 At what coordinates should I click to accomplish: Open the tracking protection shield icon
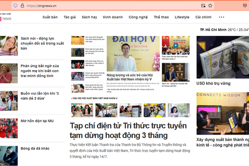point(15,6)
